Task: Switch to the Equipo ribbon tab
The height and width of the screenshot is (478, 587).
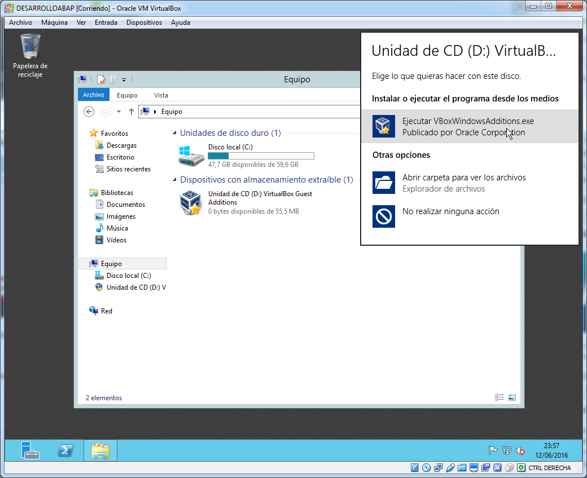Action: (127, 95)
